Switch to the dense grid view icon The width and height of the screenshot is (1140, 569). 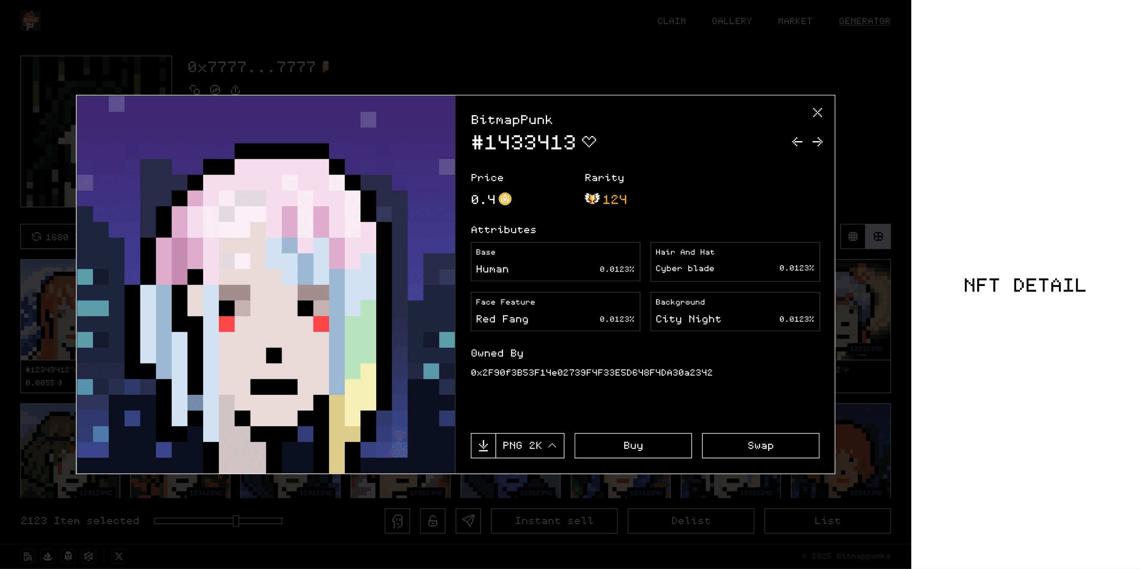853,236
